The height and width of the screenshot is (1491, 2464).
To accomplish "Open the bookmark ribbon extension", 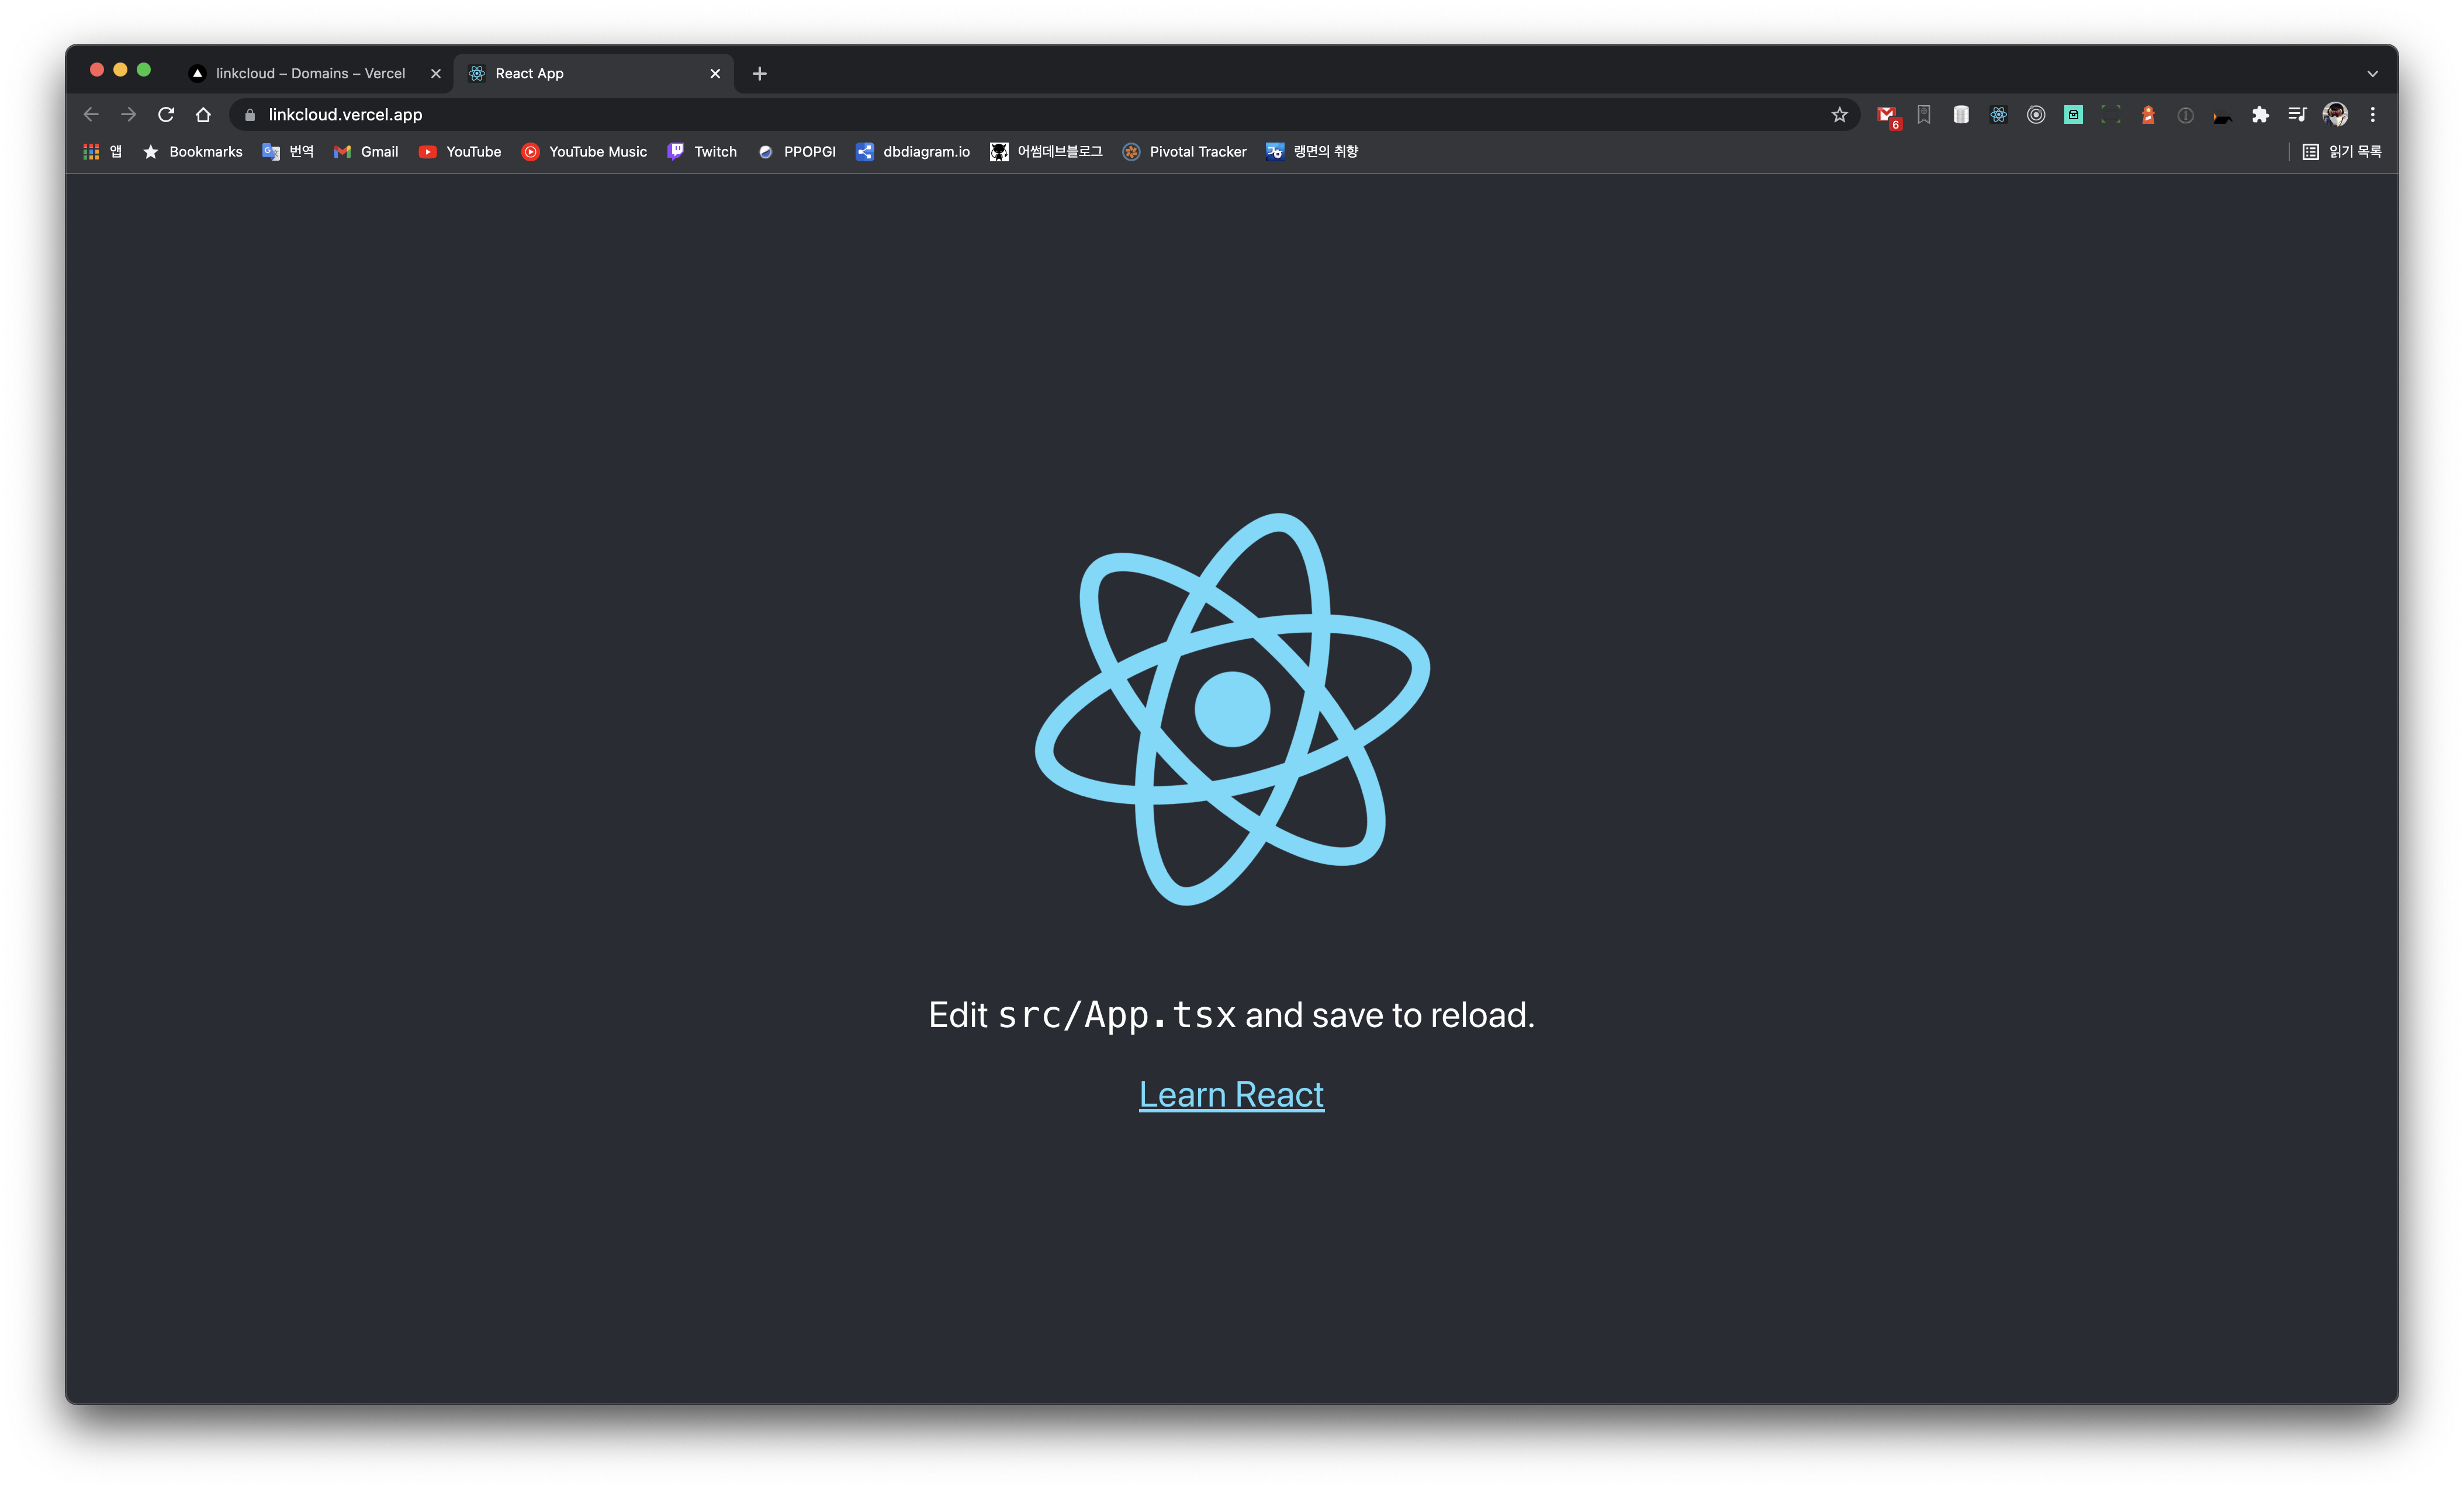I will click(x=1924, y=115).
